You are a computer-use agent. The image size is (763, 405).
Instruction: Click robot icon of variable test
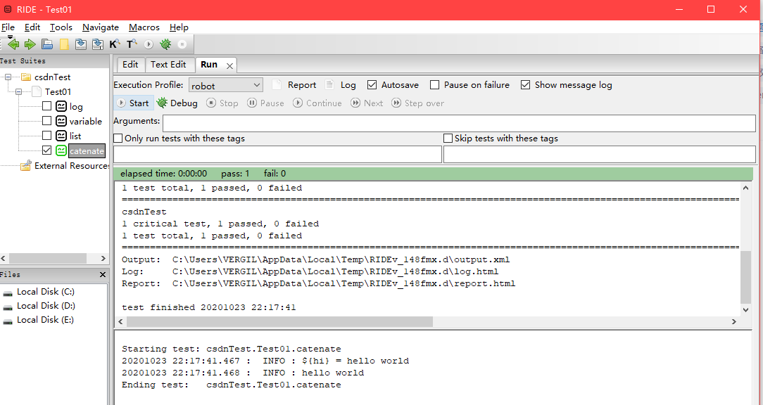pyautogui.click(x=61, y=121)
